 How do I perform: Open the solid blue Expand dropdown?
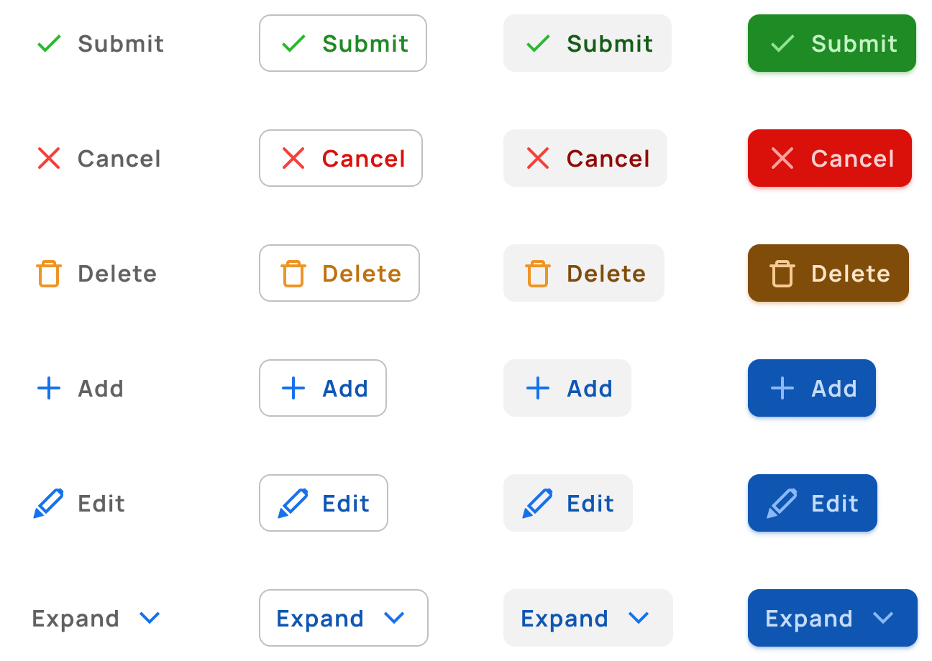883,618
